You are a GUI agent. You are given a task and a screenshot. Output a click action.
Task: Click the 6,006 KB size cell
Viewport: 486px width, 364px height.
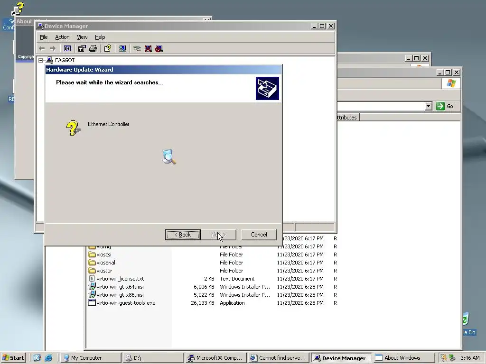click(x=204, y=287)
